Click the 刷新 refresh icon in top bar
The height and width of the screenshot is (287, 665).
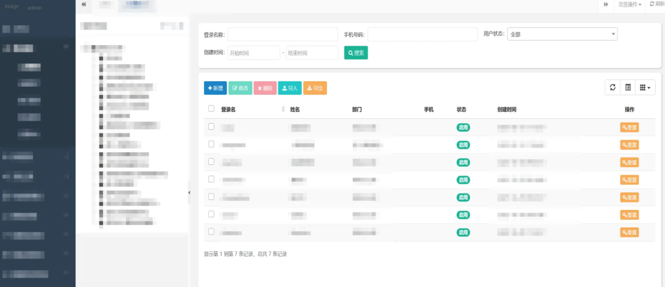point(656,4)
